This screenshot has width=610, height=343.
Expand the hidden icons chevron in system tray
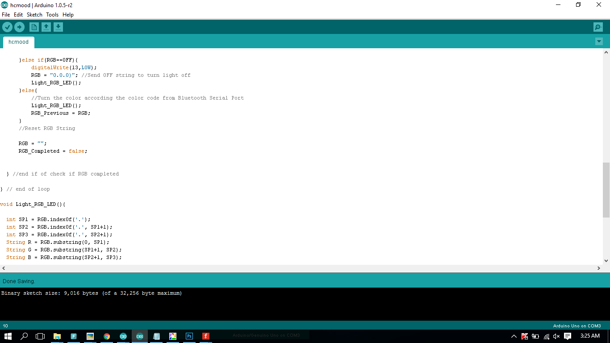[x=514, y=336]
